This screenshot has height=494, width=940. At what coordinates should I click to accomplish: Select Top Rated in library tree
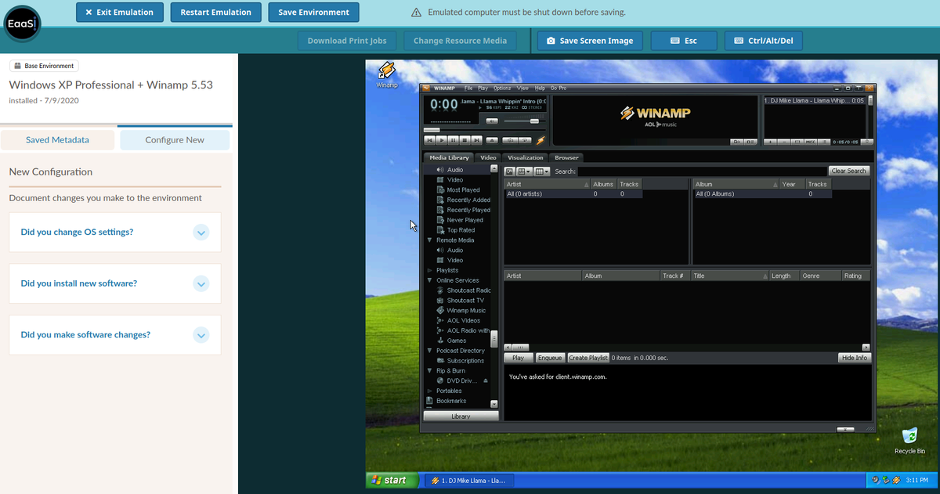tap(461, 231)
